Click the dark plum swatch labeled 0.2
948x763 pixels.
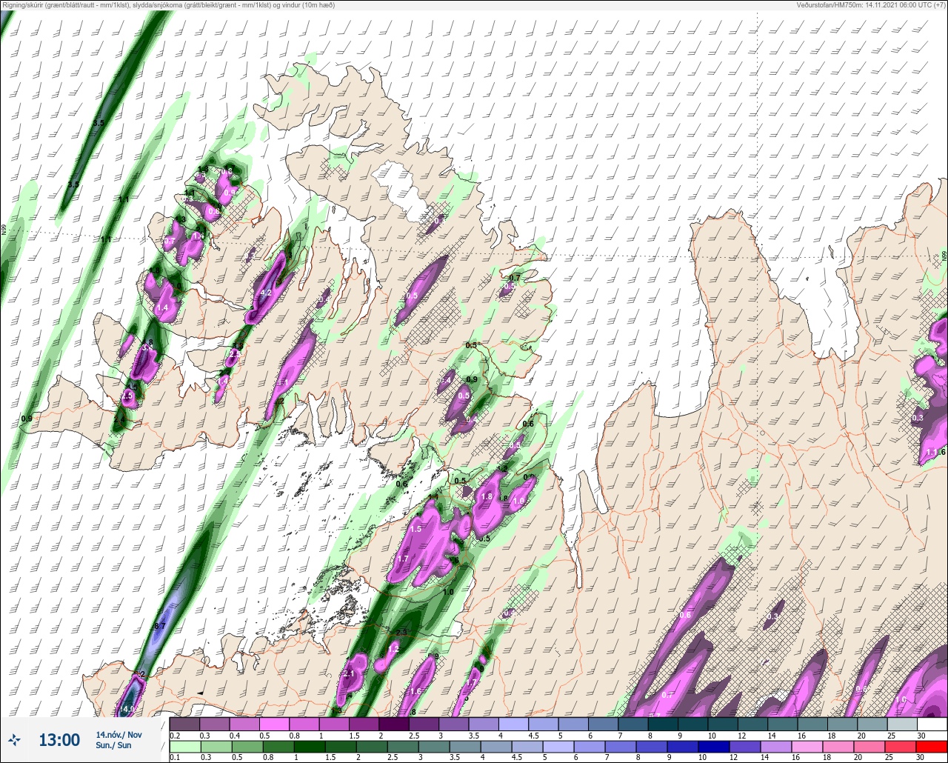click(184, 724)
